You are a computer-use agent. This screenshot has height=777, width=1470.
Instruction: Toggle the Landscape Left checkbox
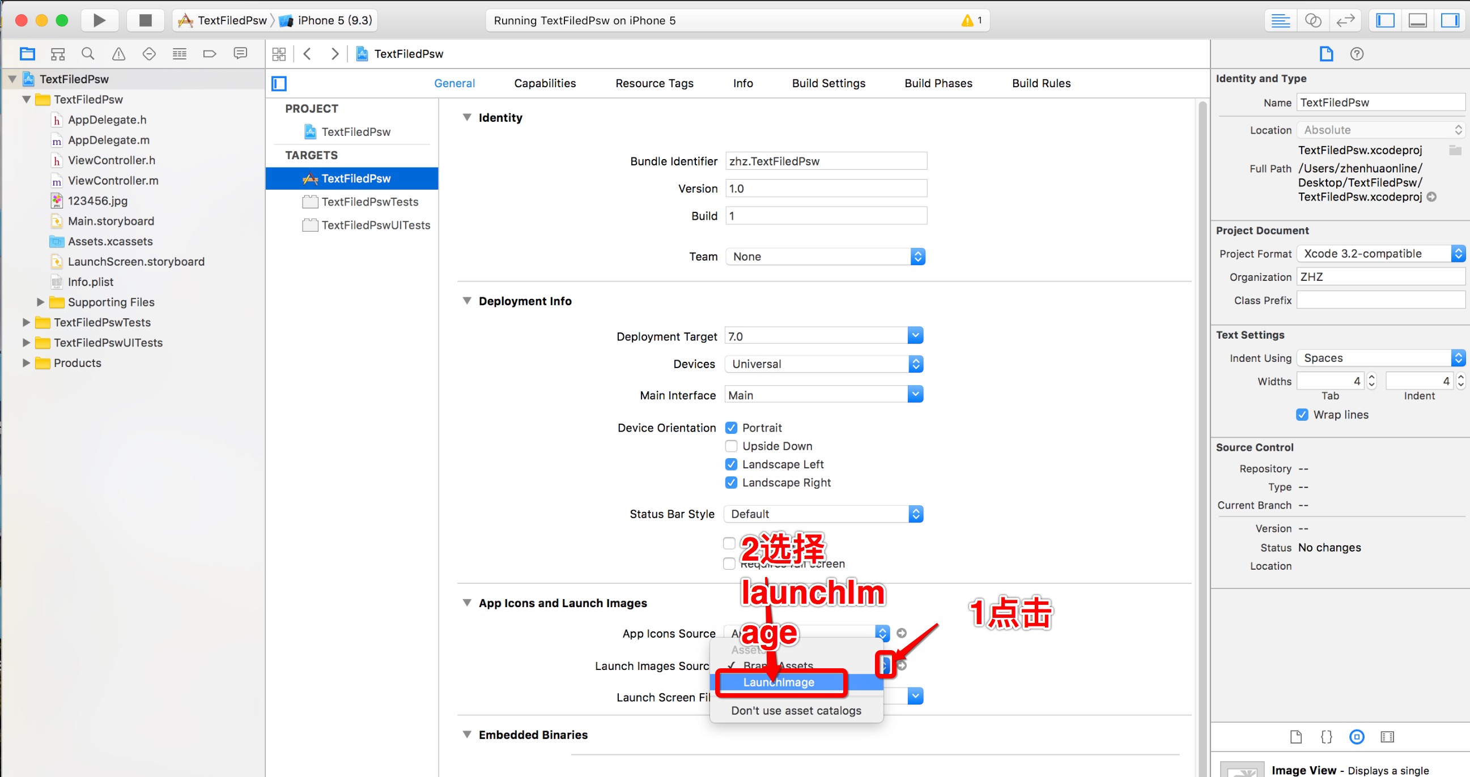point(731,464)
